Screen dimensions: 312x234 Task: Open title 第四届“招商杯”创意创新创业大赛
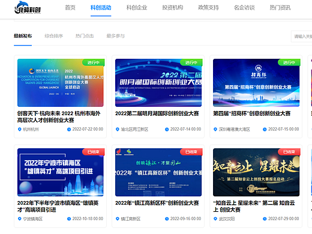coord(252,113)
